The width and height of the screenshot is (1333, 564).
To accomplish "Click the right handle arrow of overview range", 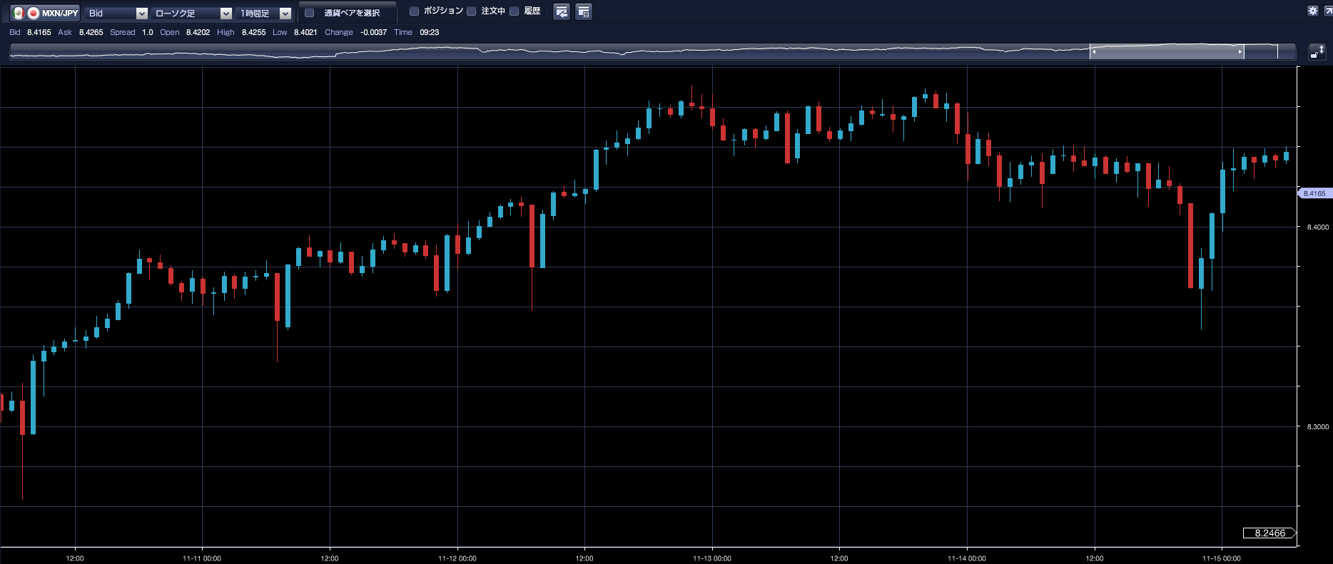I will click(x=1240, y=51).
